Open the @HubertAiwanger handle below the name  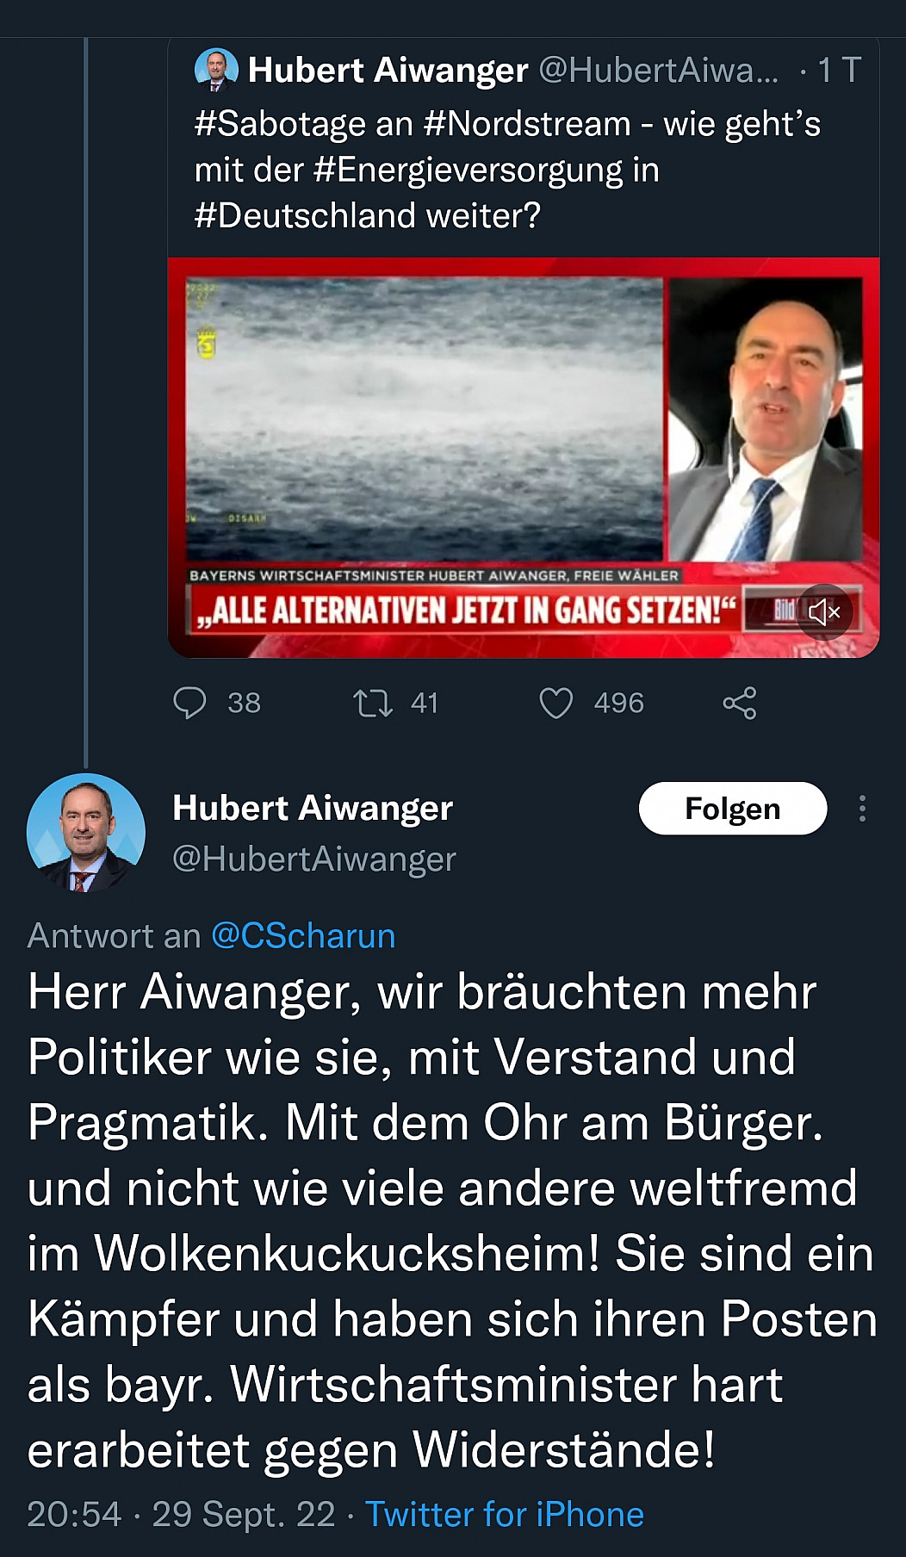coord(314,859)
